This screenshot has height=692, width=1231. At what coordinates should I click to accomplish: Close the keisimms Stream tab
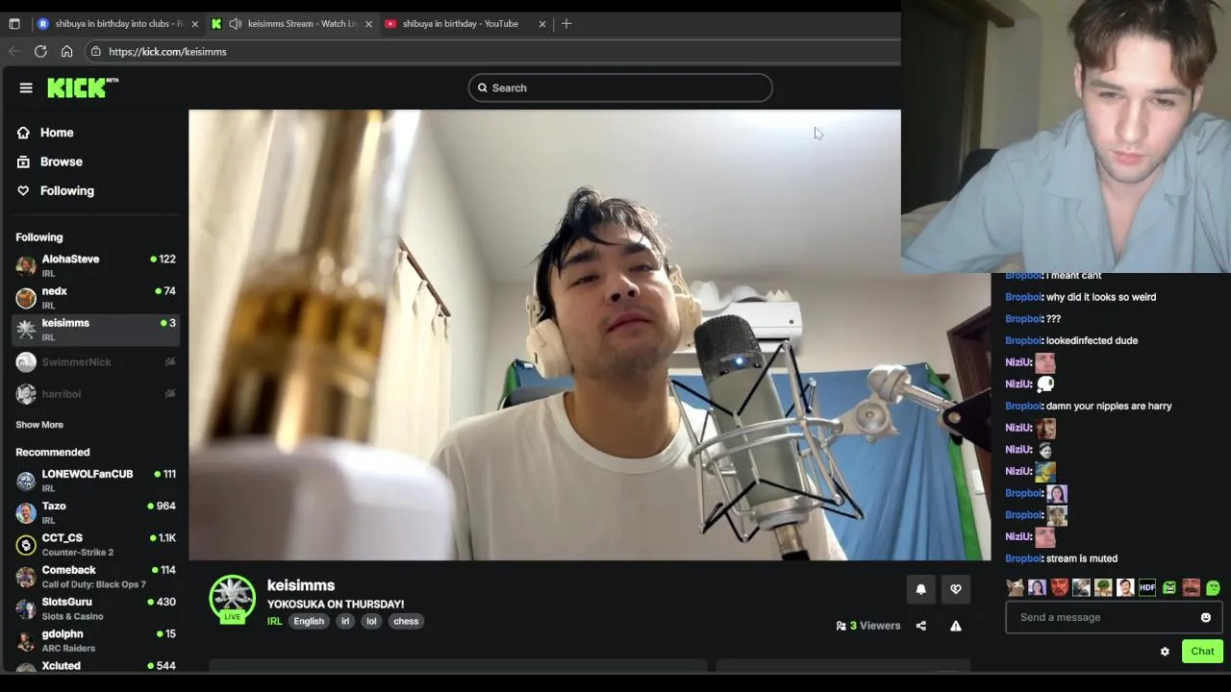point(368,24)
